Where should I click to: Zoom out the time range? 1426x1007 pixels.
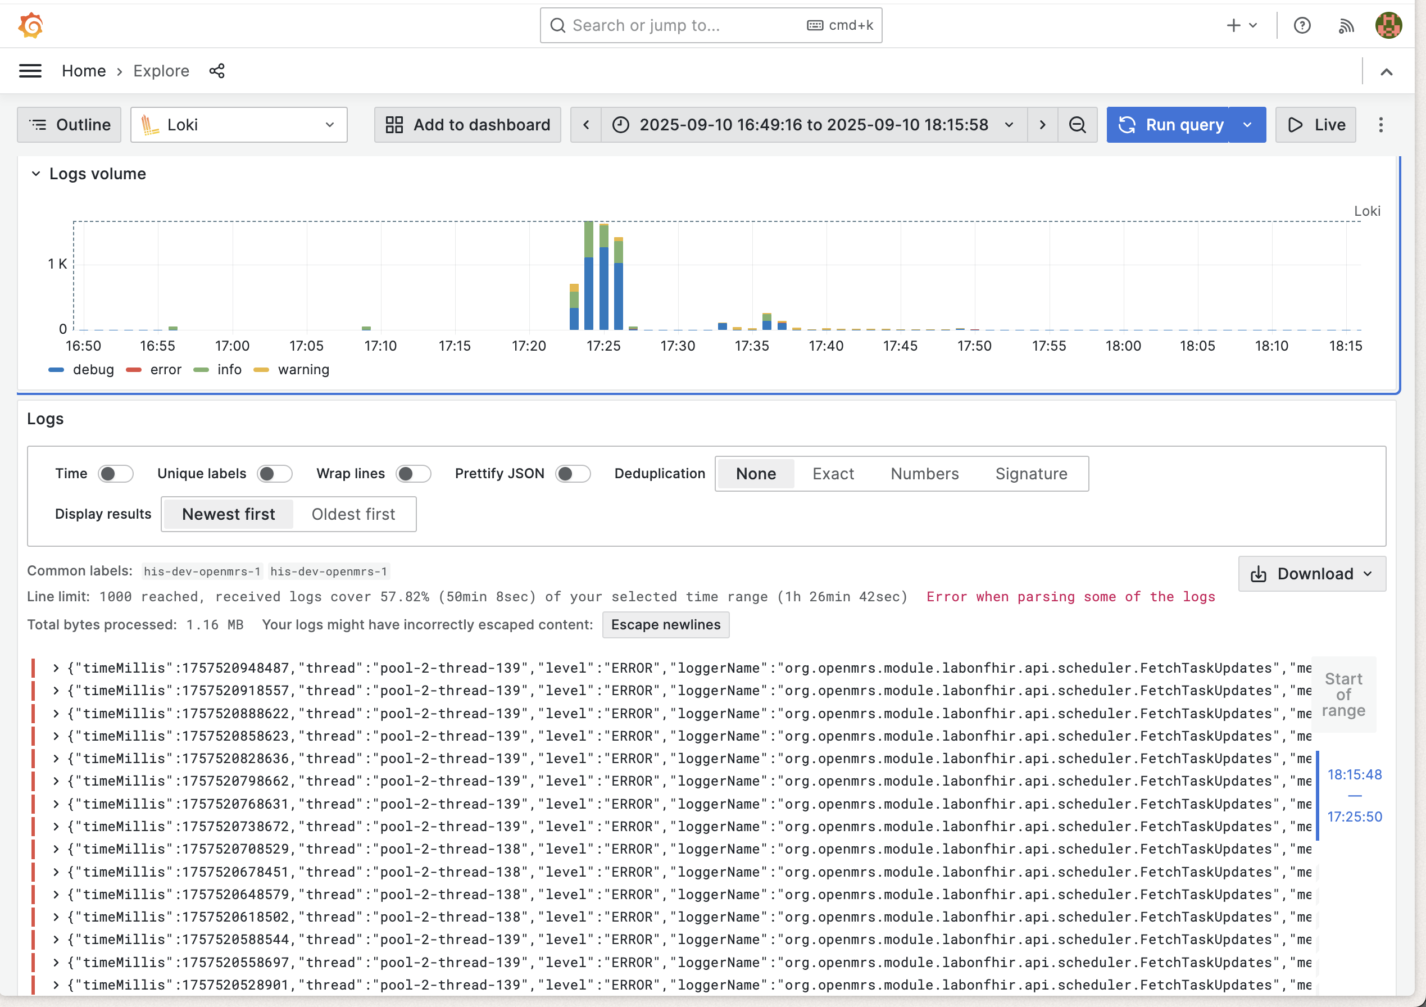(x=1078, y=125)
